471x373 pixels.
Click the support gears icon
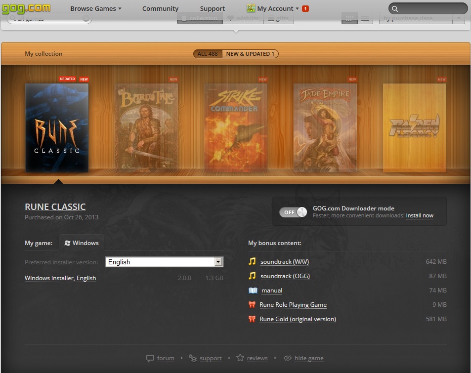[x=193, y=358]
